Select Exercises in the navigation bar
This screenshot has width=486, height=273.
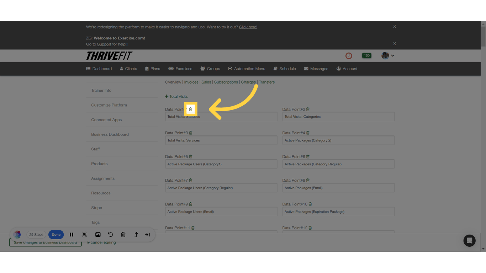click(x=180, y=69)
